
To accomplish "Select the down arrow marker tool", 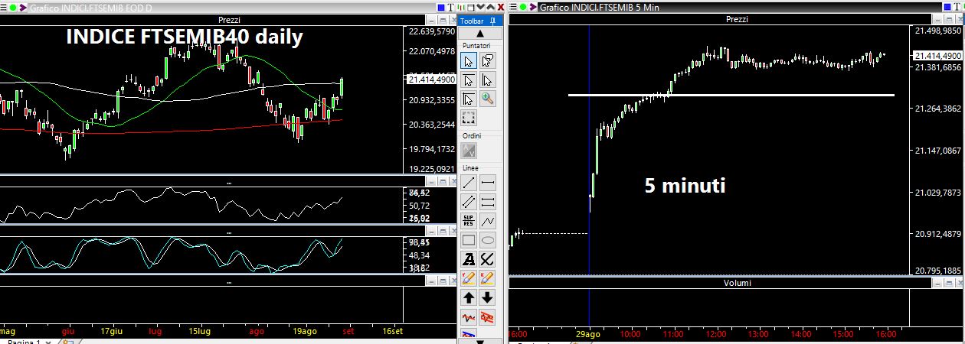I will click(488, 297).
